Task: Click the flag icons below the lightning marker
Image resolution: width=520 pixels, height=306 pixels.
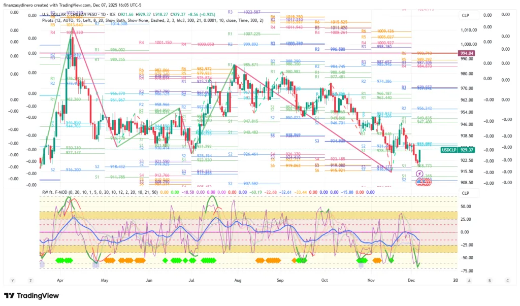Action: click(x=421, y=182)
